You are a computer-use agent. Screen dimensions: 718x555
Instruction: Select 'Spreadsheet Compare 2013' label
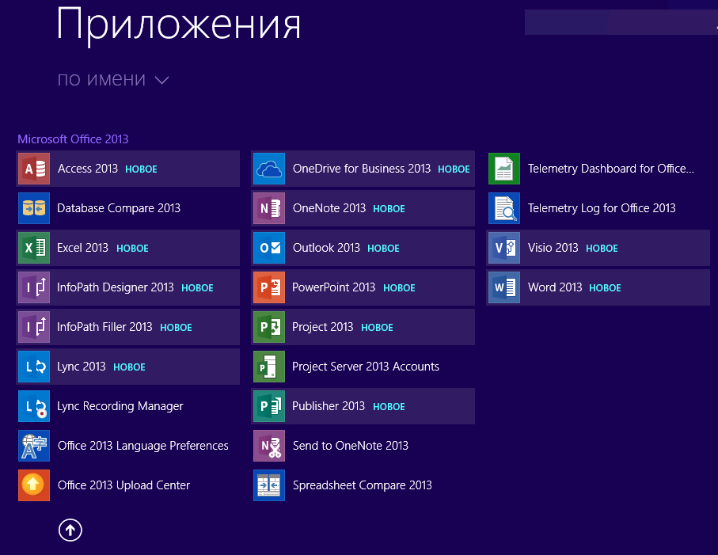coord(363,485)
